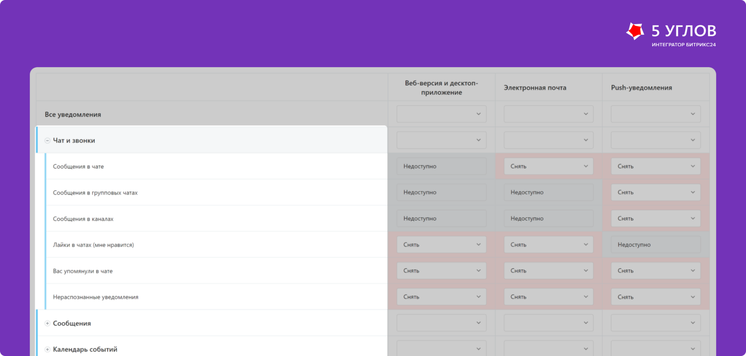Click Недоступно email field for Сообщения в каналах
The width and height of the screenshot is (746, 356).
point(548,219)
